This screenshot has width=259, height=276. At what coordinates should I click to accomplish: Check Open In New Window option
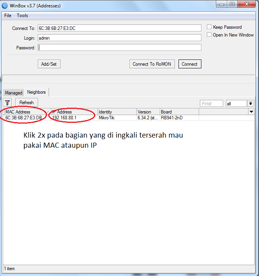click(209, 35)
